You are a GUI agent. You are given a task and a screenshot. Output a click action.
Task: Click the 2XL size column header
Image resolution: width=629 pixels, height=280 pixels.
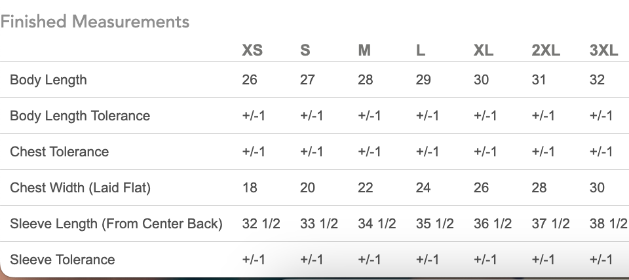point(546,50)
